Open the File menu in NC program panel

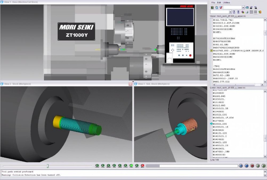pos(213,3)
